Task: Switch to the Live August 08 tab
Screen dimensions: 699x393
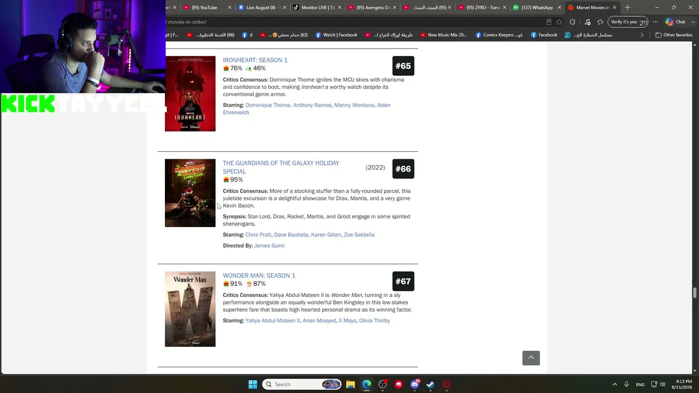Action: click(263, 7)
